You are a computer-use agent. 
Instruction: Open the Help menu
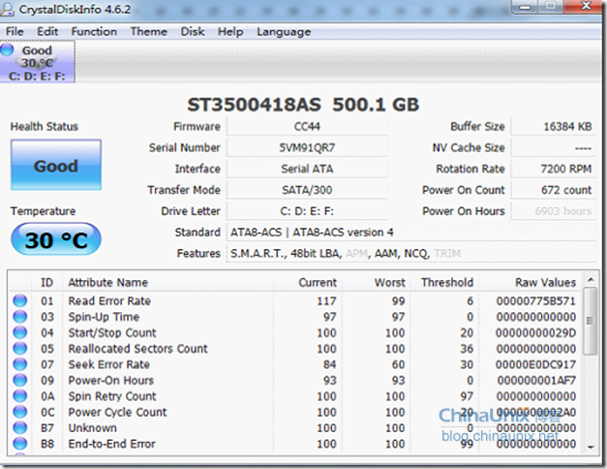[230, 31]
